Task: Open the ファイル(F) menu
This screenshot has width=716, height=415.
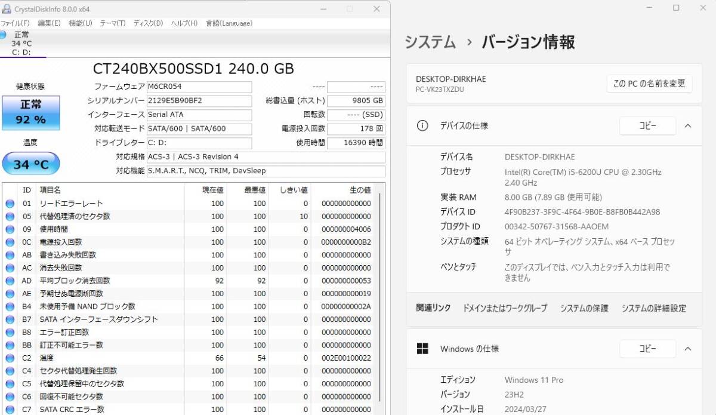Action: (15, 23)
